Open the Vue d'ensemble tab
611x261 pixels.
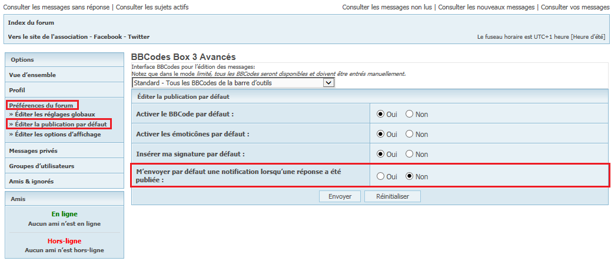tap(32, 75)
